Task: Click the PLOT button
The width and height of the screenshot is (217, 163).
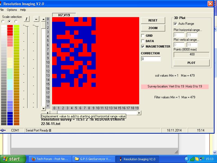Action: (192, 63)
